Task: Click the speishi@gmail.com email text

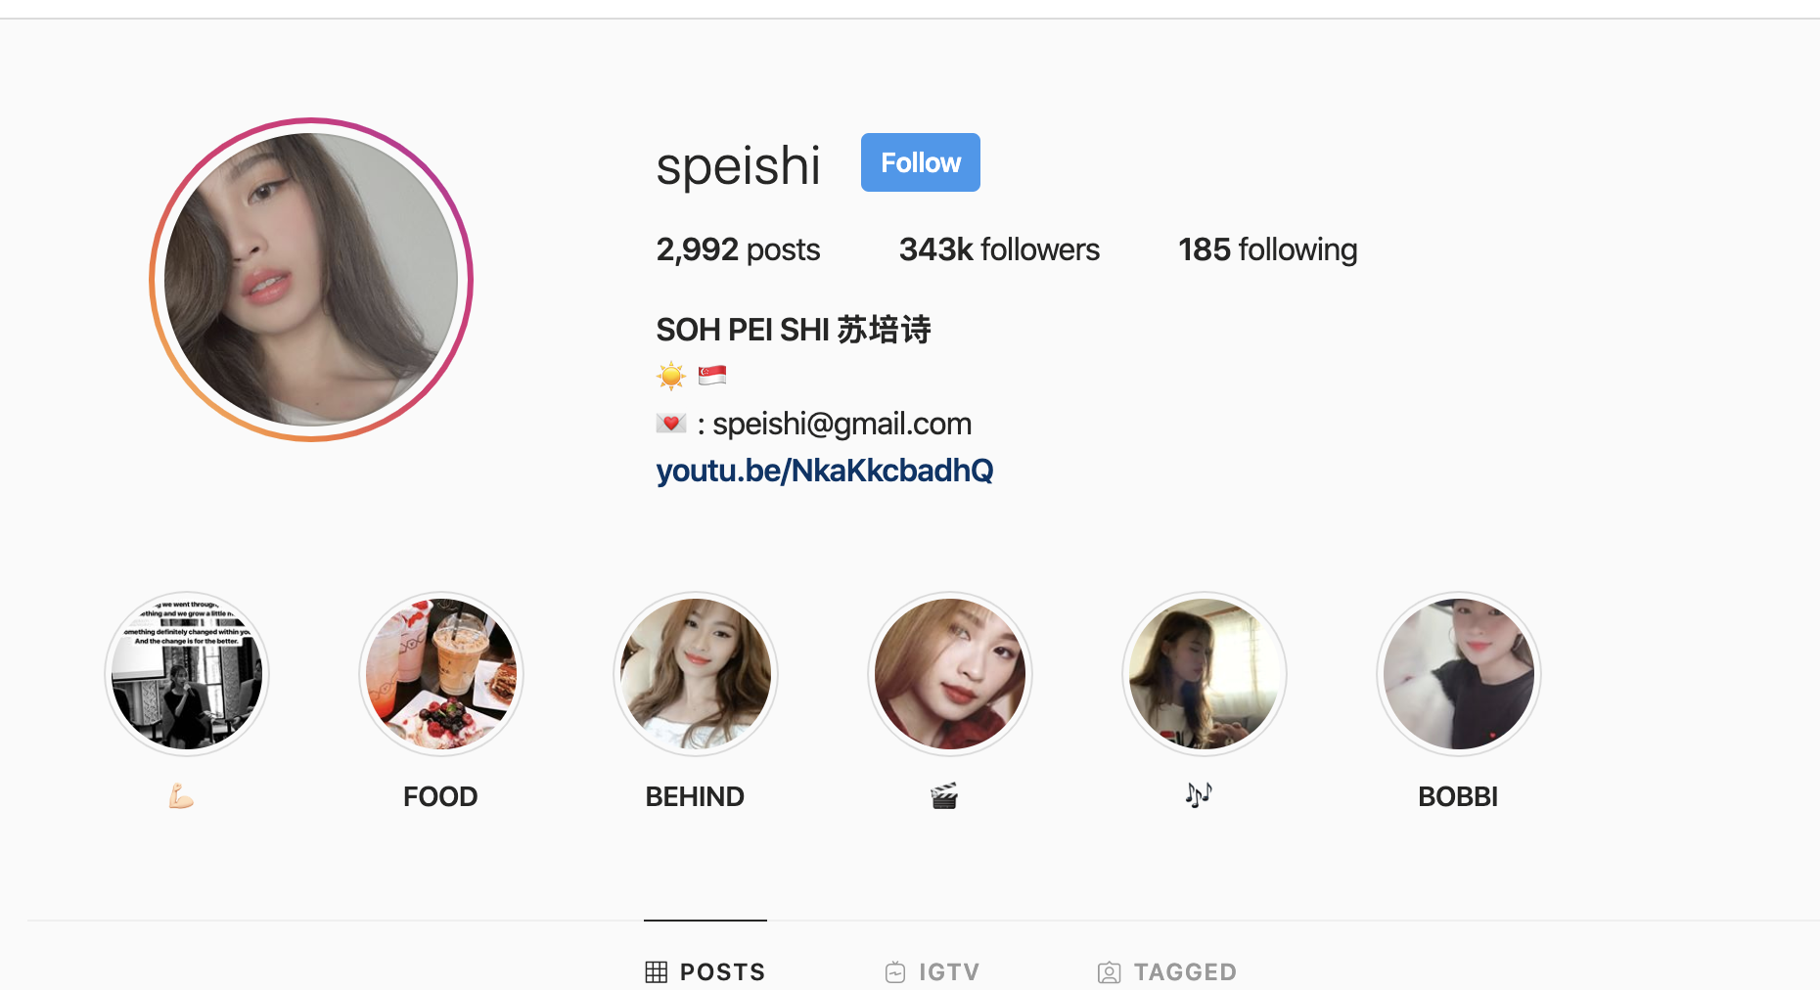Action: click(842, 424)
